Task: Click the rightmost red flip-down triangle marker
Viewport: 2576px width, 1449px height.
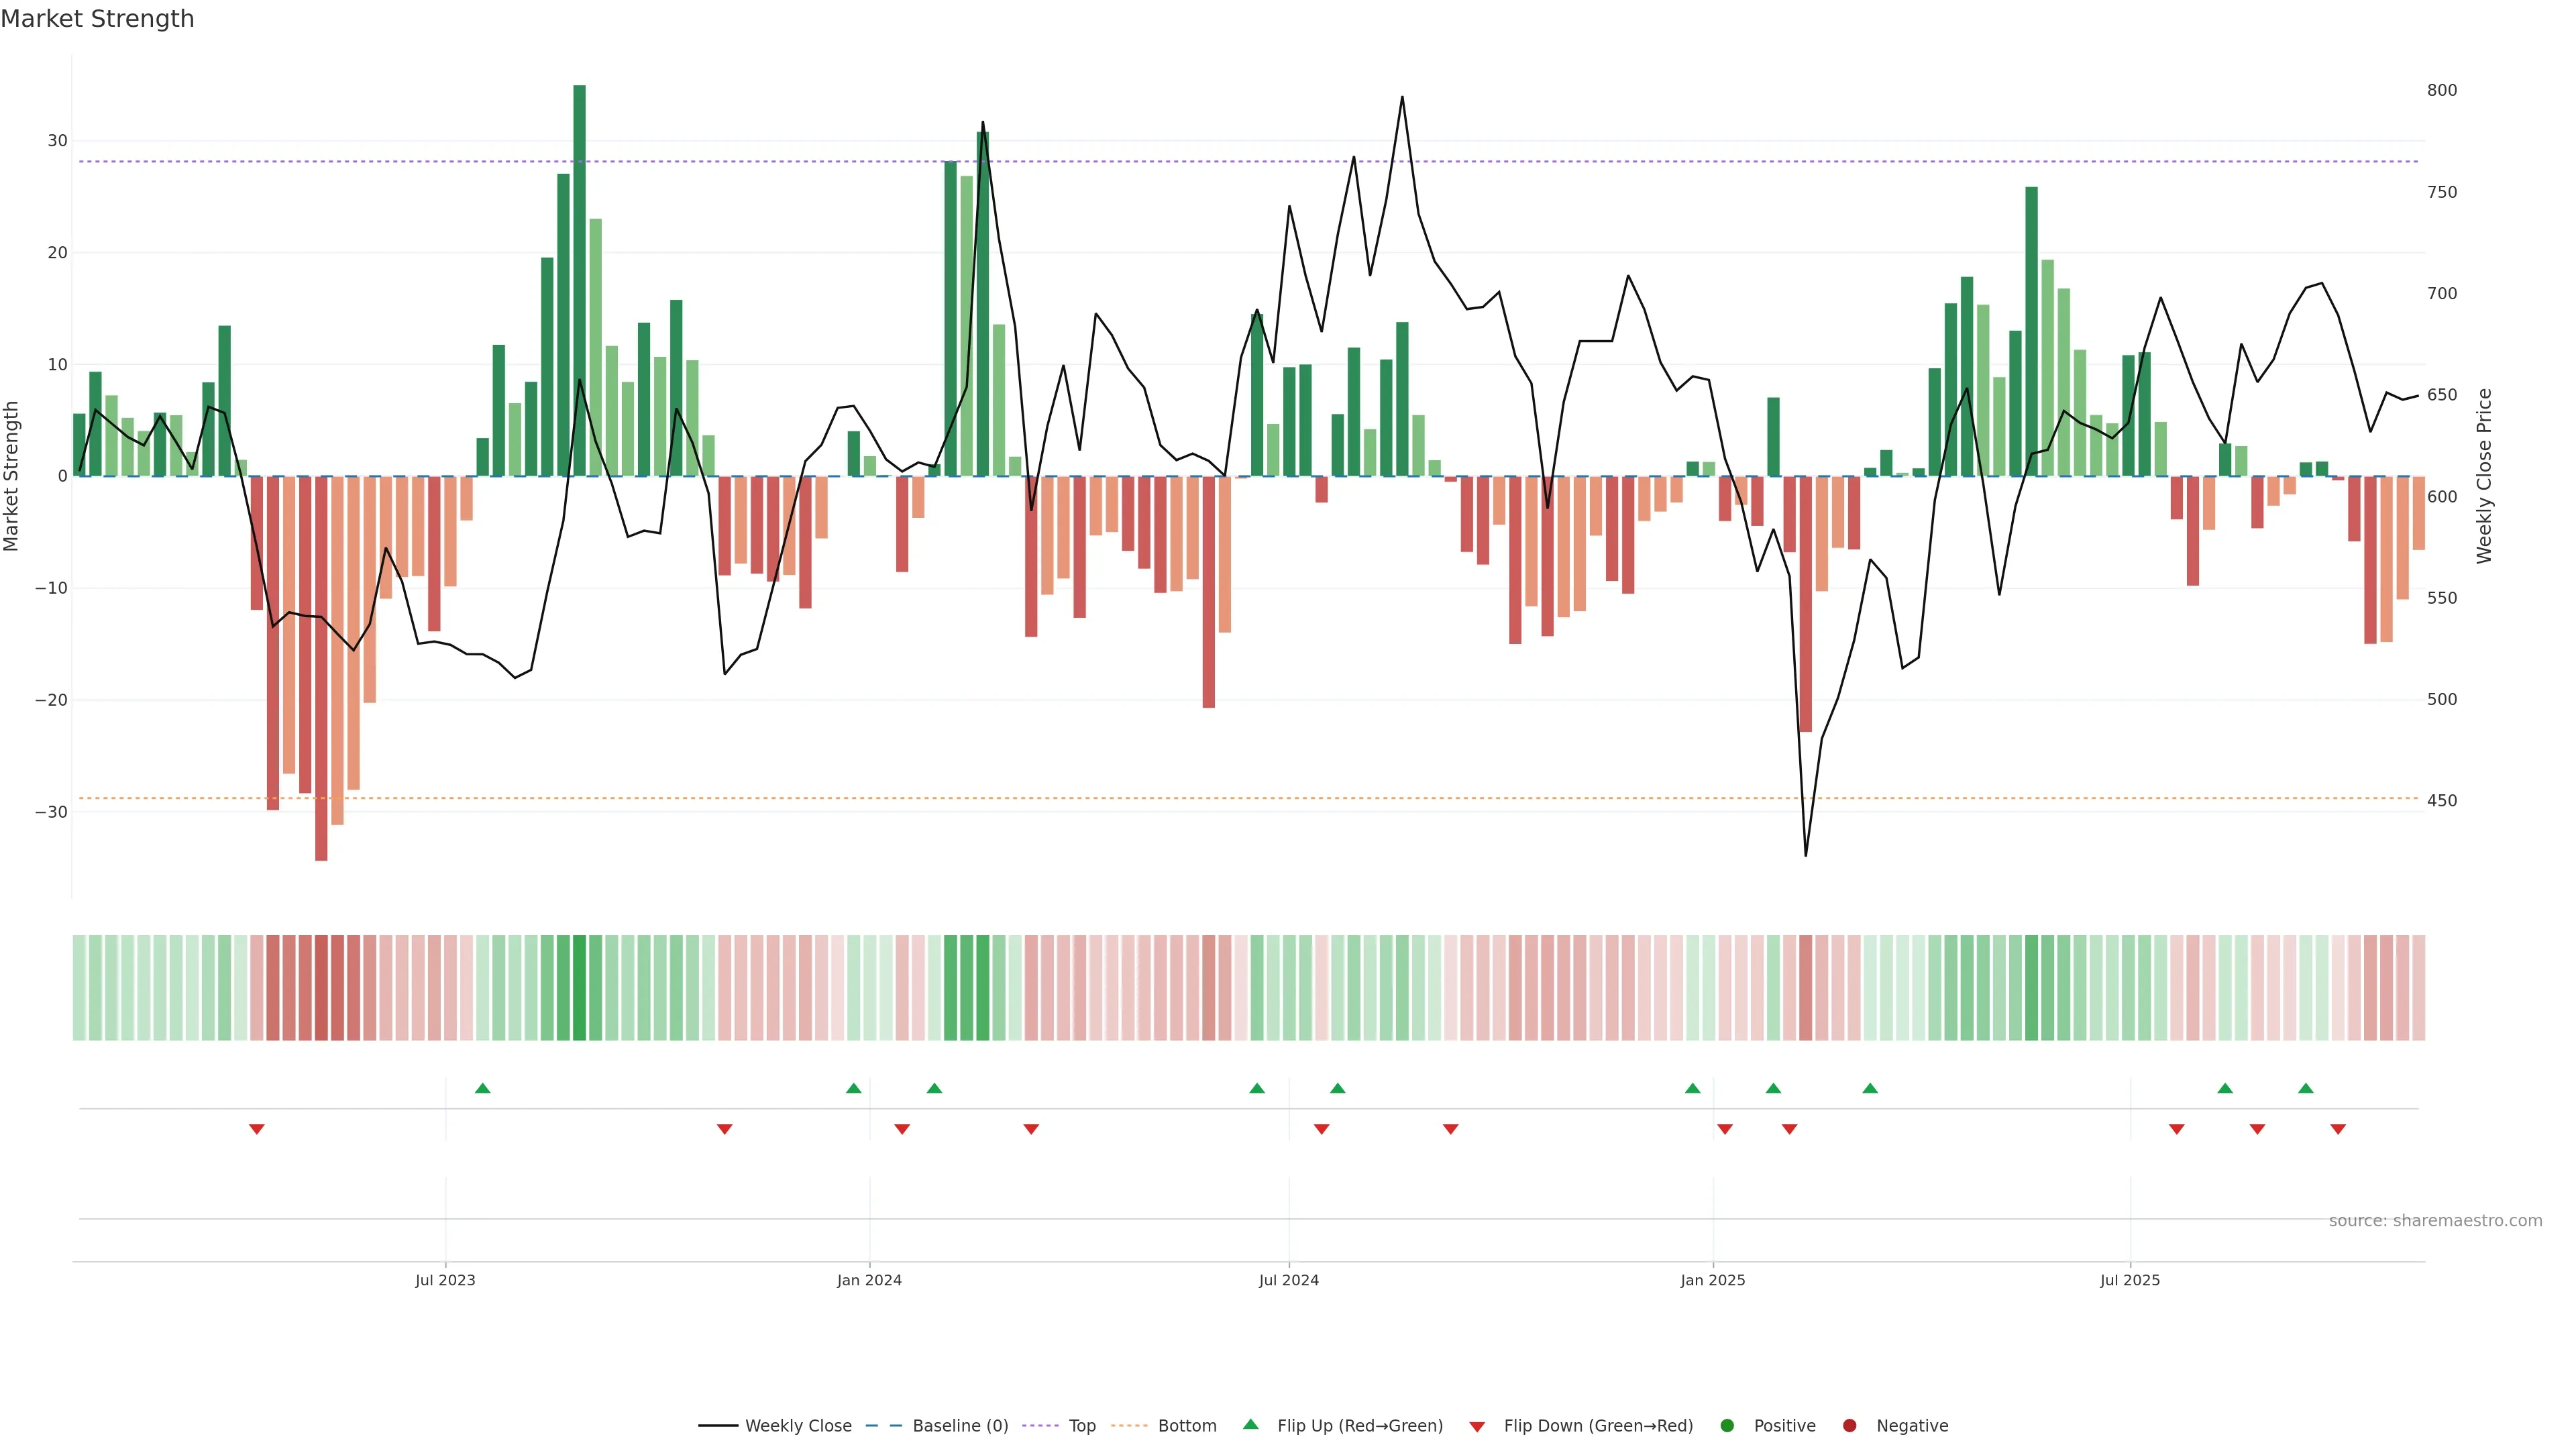Action: tap(2337, 1129)
